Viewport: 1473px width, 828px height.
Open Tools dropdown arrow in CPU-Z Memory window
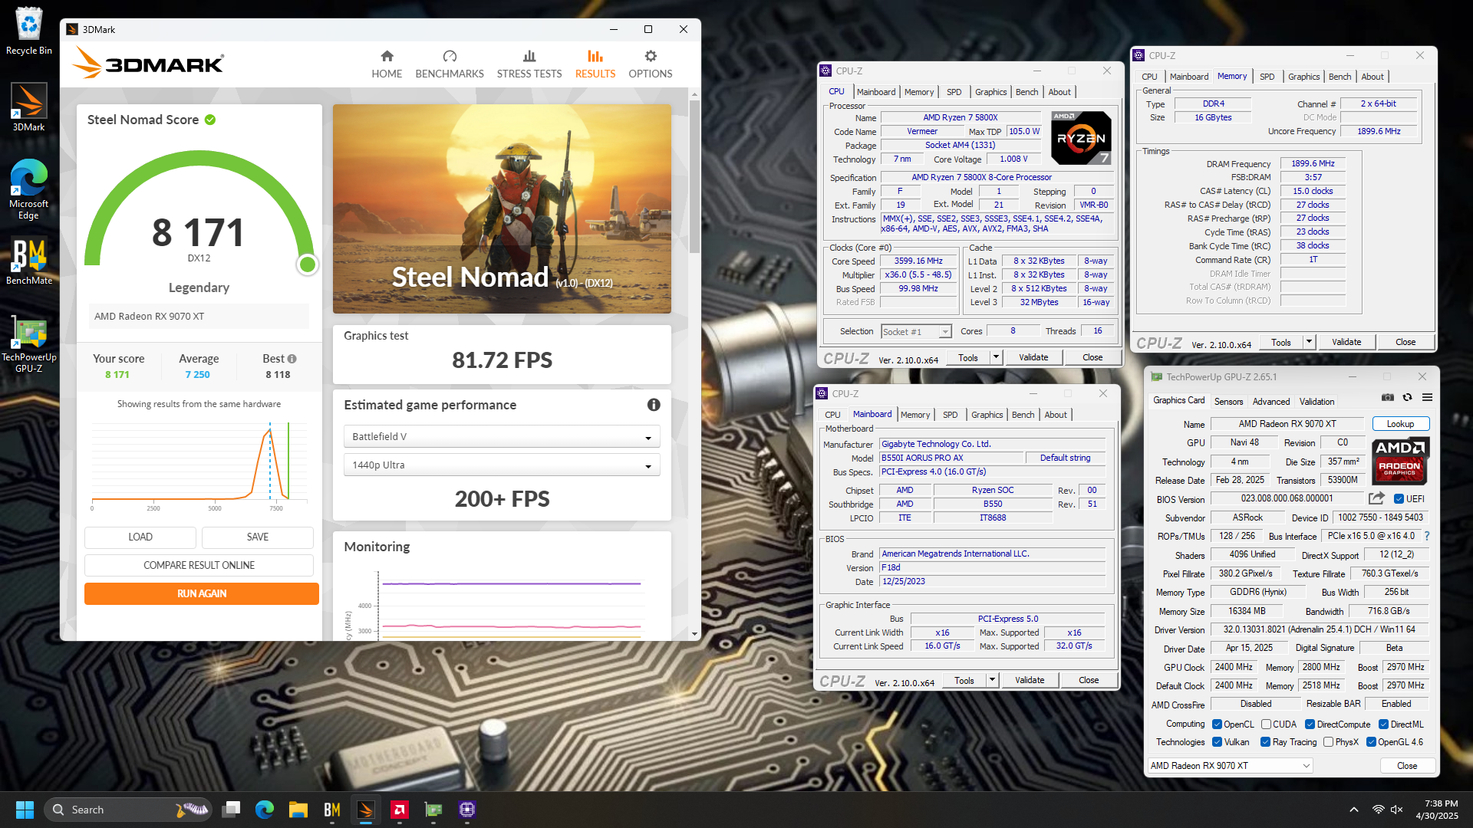[x=1309, y=342]
